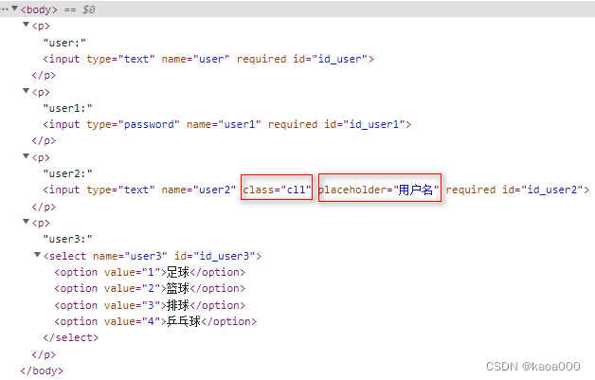The image size is (595, 380).
Task: Select the option value="1" 足球 row
Action: [x=150, y=272]
